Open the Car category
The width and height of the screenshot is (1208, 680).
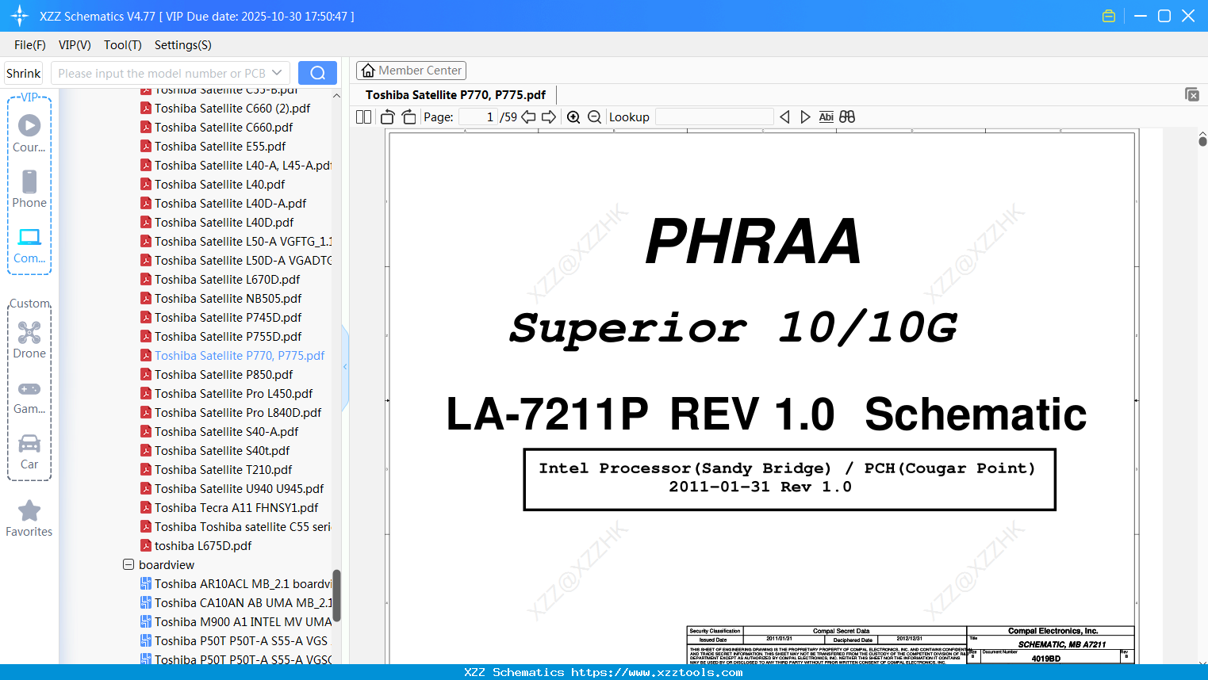click(29, 451)
